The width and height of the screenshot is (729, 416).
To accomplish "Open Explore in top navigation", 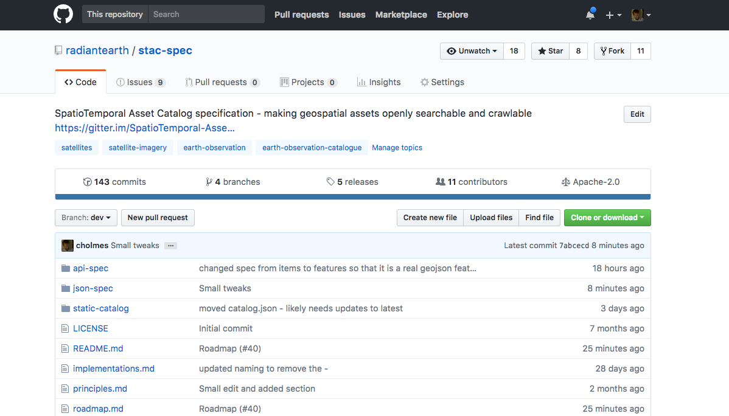I will click(x=452, y=15).
